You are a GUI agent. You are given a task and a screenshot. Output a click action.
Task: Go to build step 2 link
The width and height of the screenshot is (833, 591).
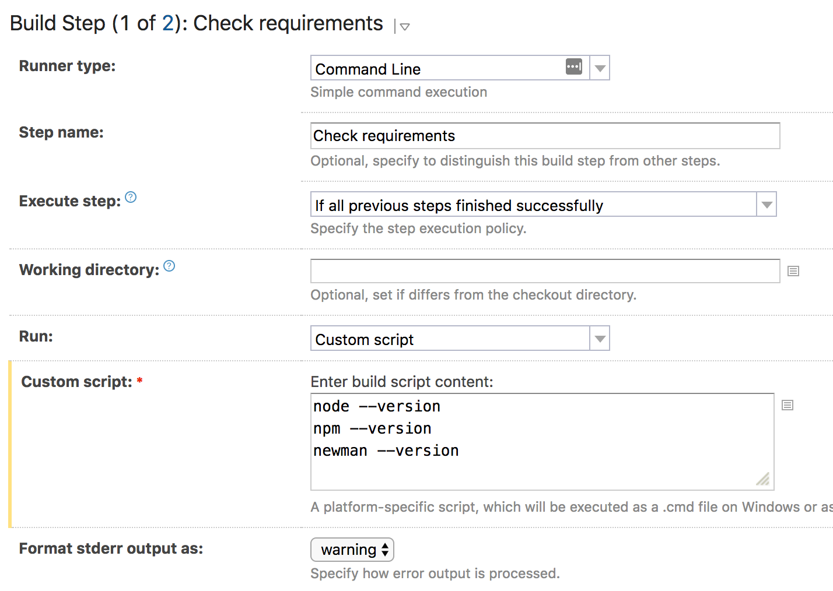(167, 23)
